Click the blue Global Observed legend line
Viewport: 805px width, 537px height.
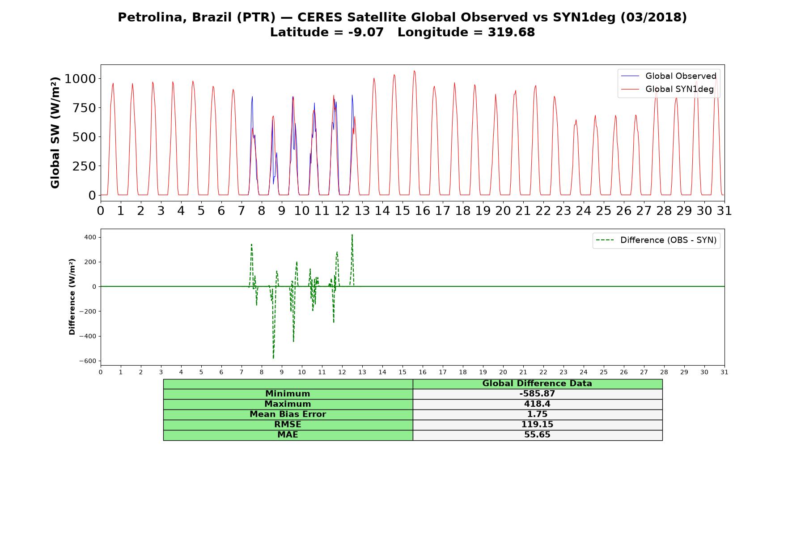coord(630,76)
